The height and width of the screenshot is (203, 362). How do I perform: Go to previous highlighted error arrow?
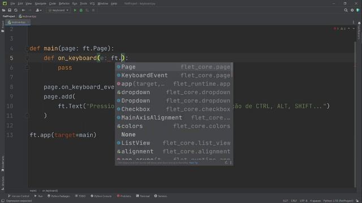349,29
